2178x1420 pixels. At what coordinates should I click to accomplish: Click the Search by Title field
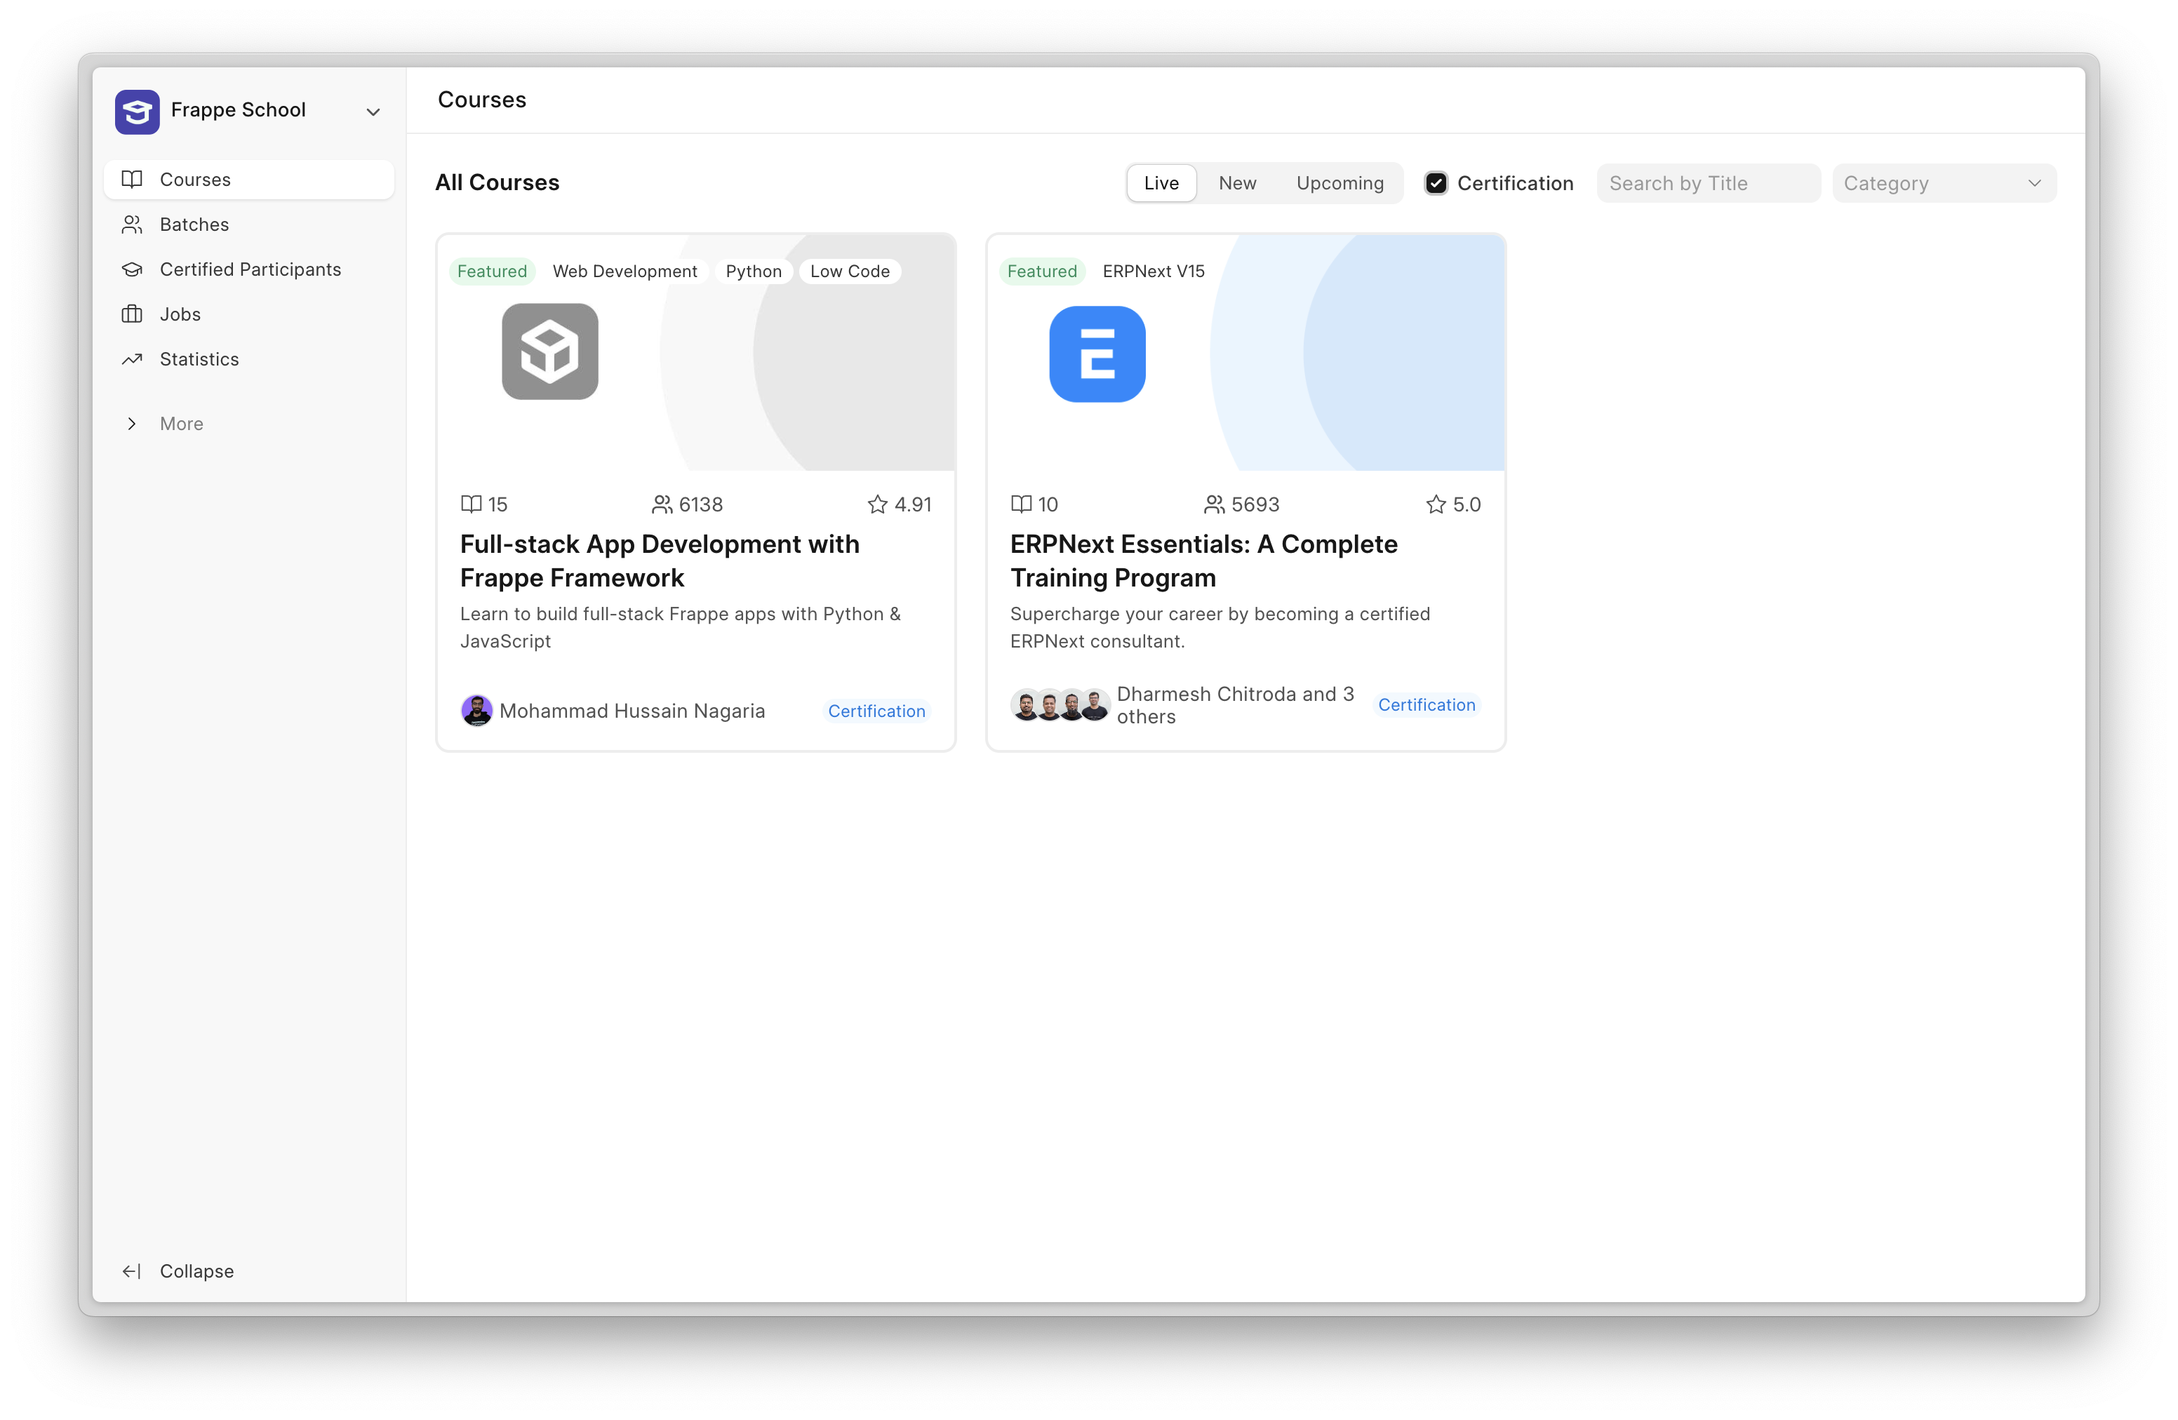click(x=1708, y=183)
